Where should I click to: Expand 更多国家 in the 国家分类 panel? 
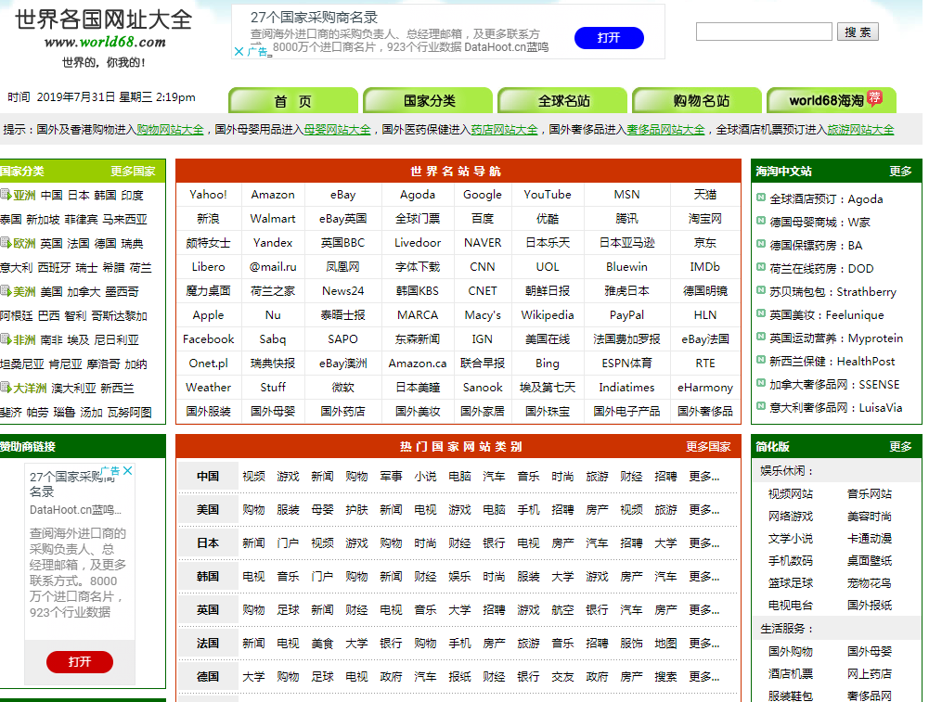pyautogui.click(x=134, y=171)
